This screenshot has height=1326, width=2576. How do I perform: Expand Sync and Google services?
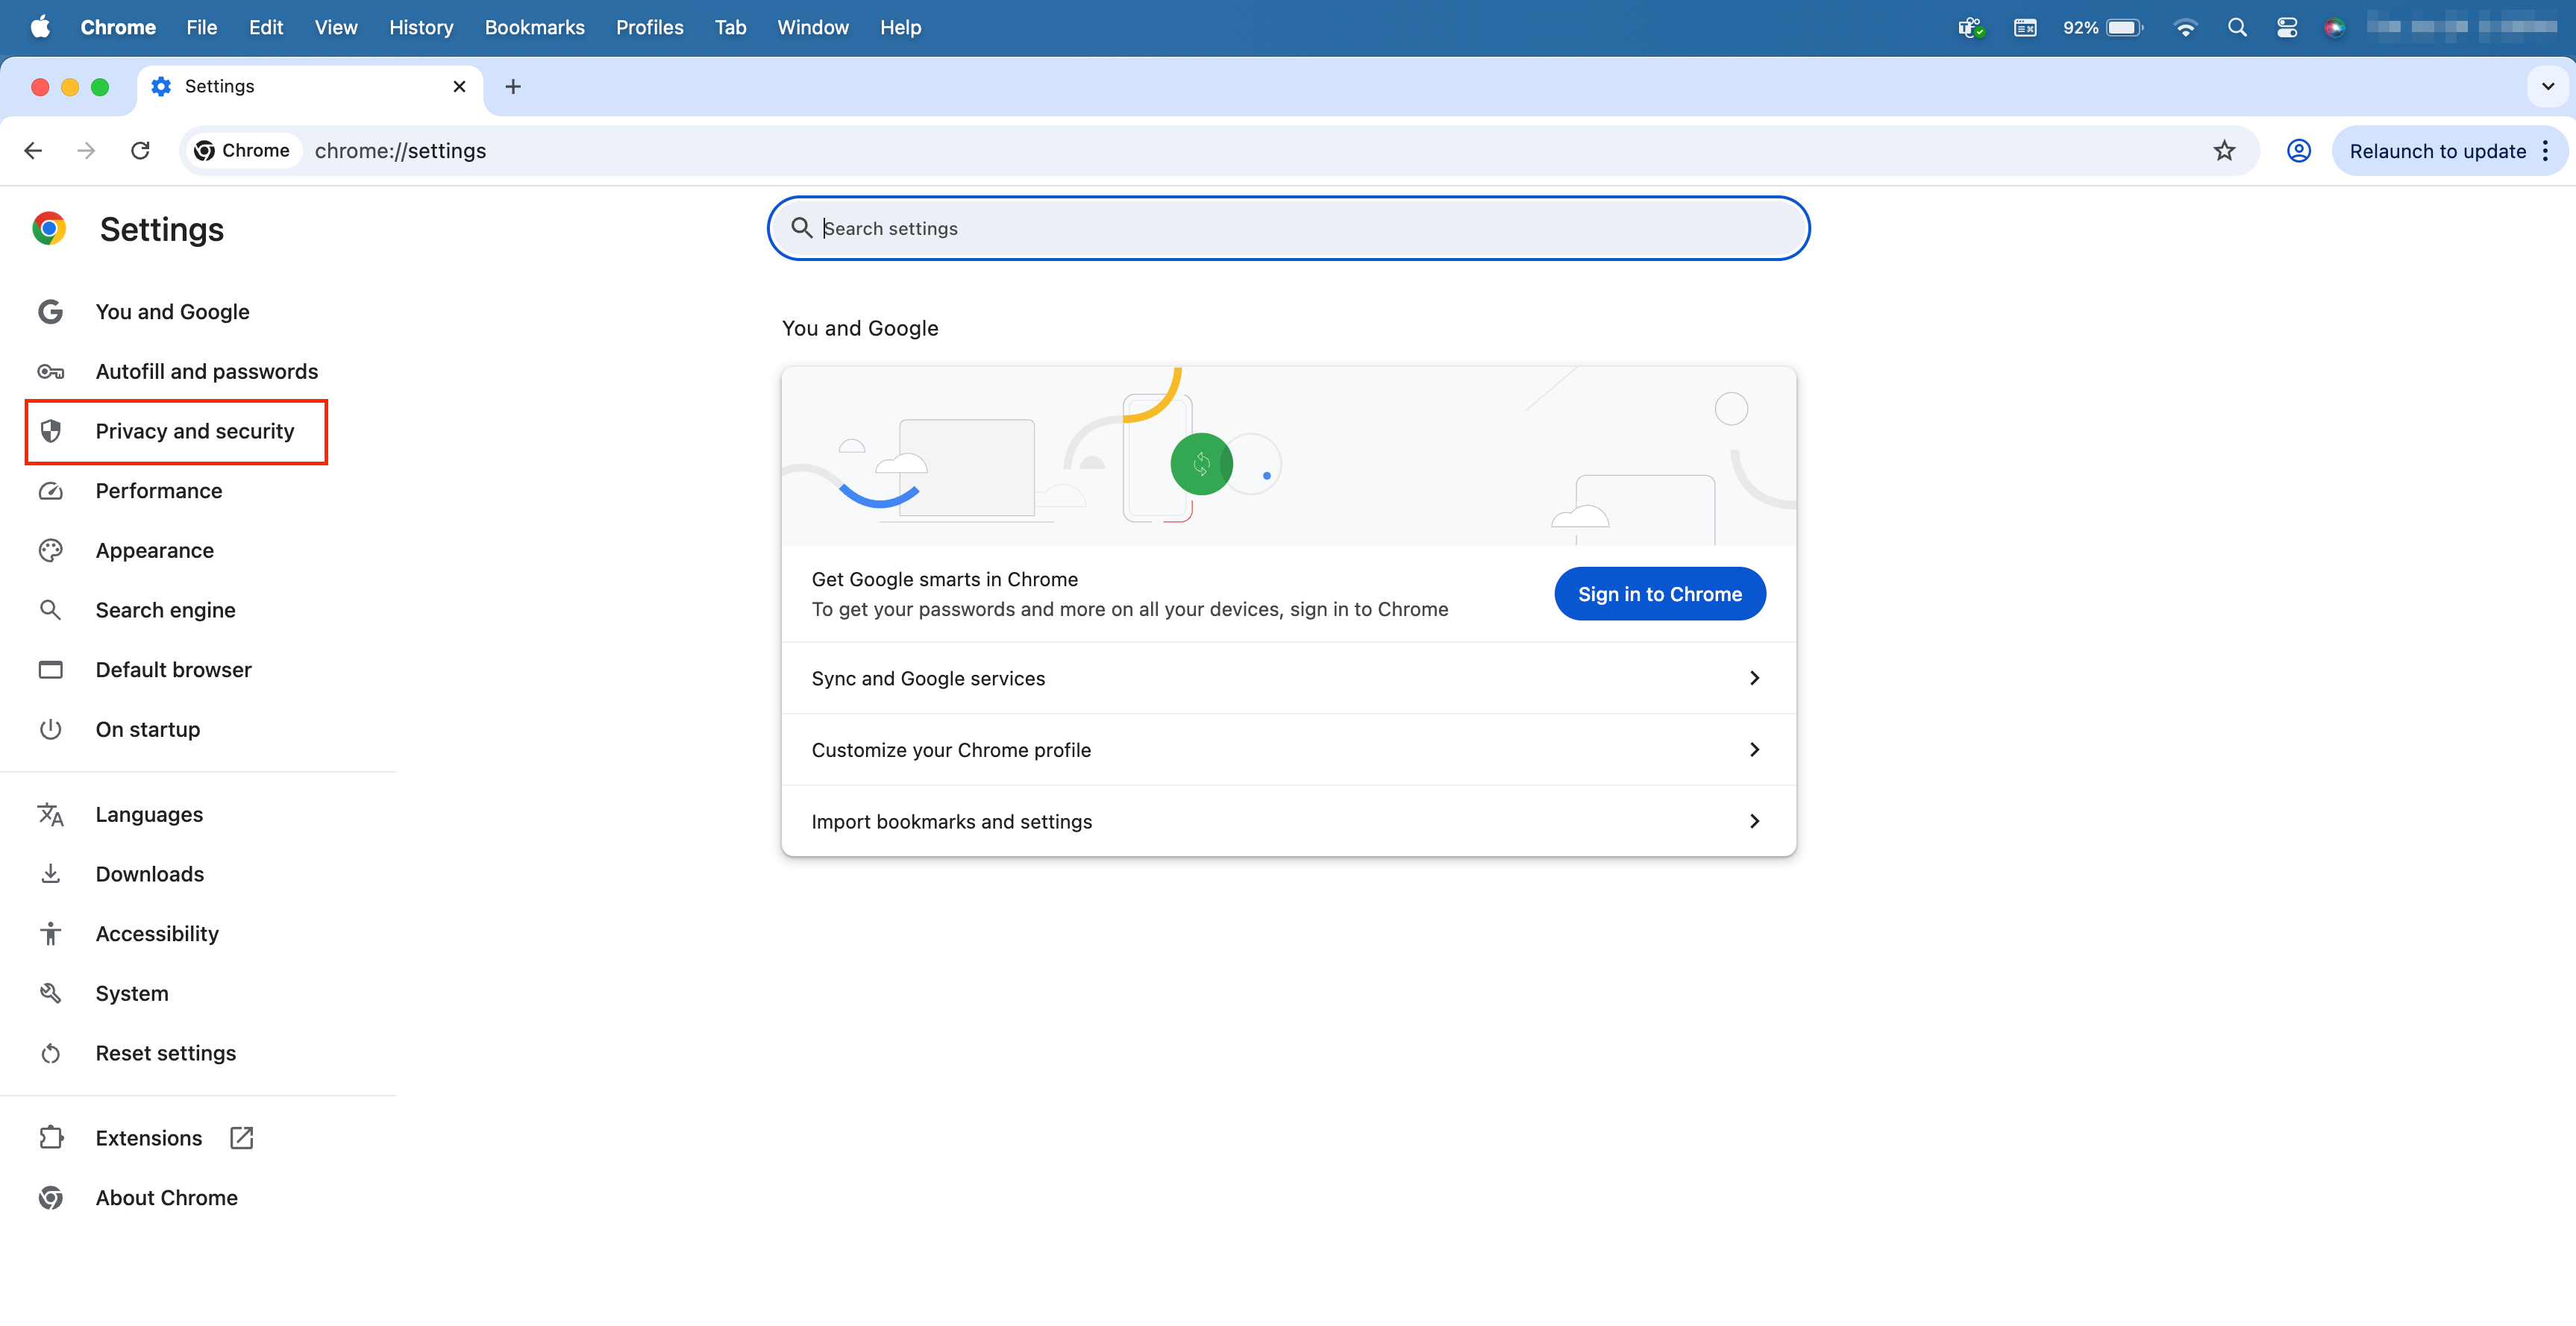click(x=1288, y=678)
